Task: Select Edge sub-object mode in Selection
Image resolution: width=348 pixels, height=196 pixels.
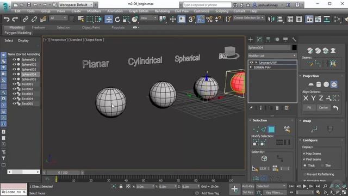Action: tap(264, 130)
